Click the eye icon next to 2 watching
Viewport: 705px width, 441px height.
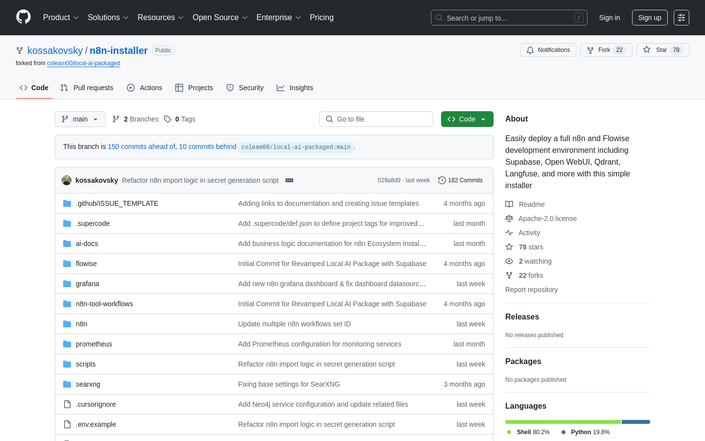point(509,261)
